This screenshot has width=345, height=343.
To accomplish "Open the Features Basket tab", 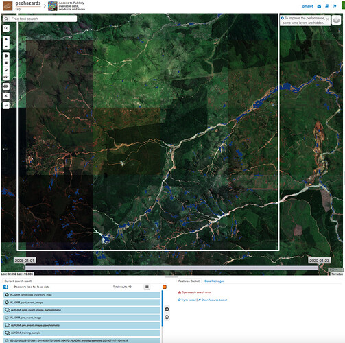I will click(x=189, y=281).
